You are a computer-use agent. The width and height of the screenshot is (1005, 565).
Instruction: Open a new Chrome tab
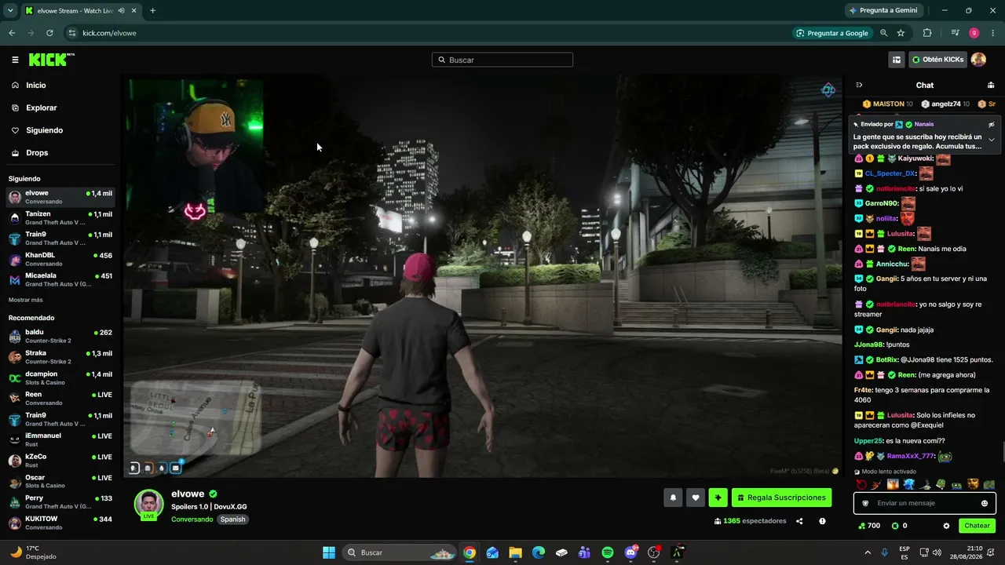pos(152,10)
